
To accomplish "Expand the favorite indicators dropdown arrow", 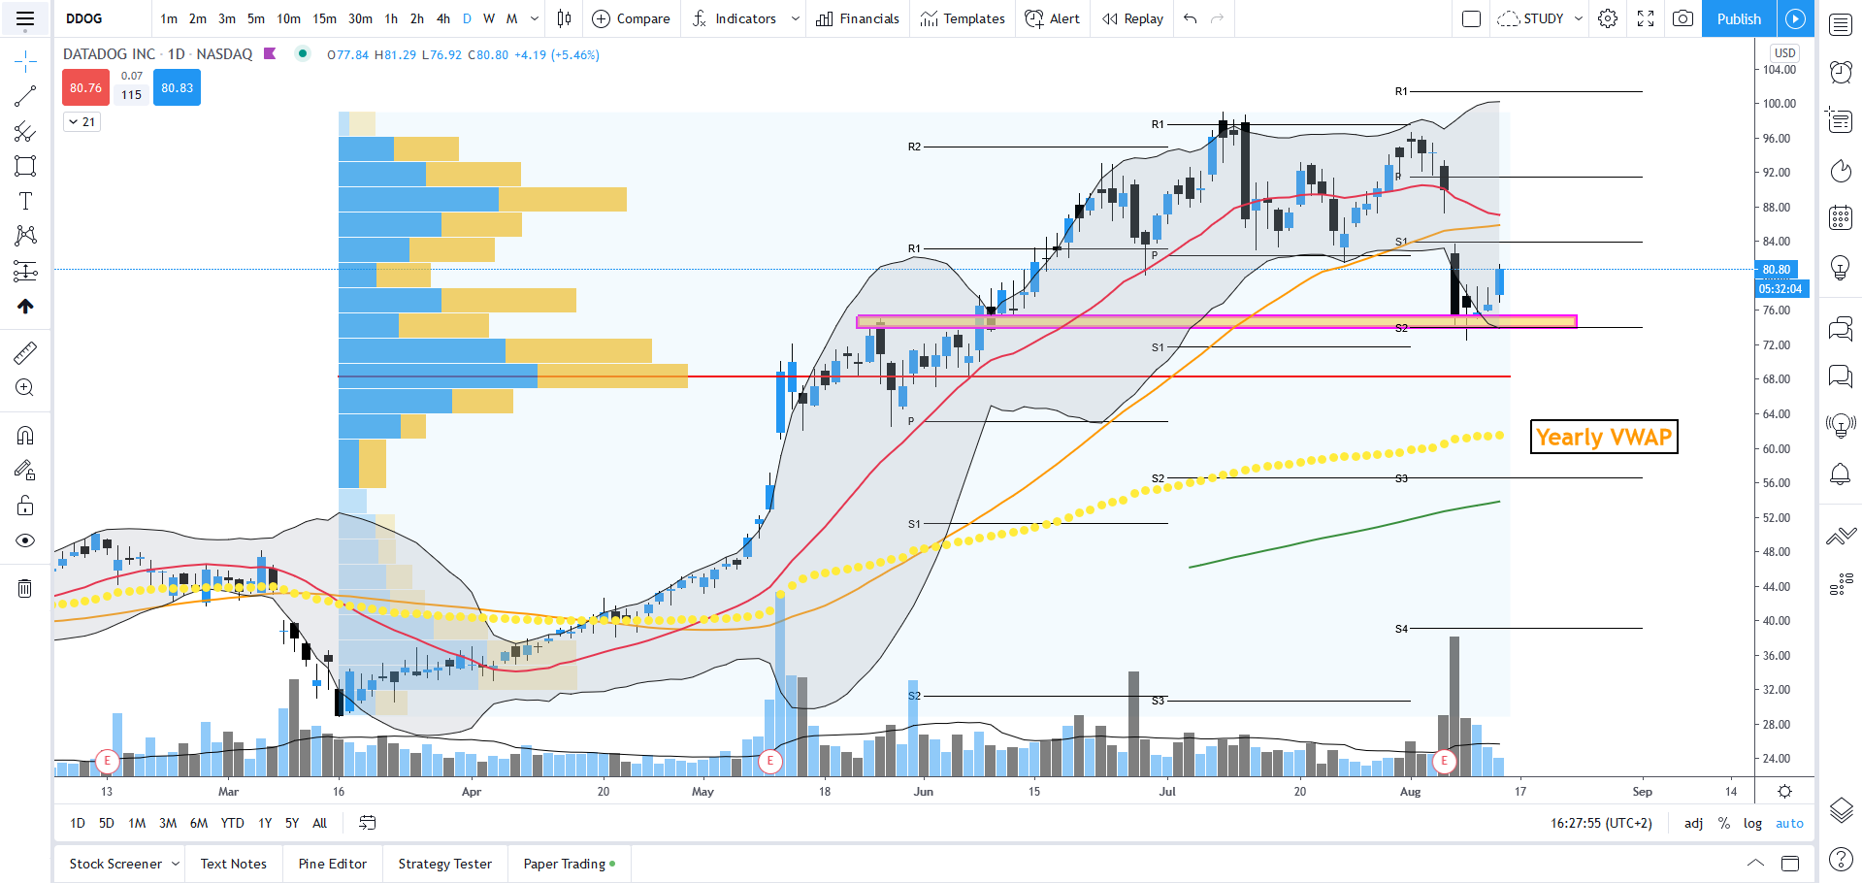I will (x=796, y=18).
